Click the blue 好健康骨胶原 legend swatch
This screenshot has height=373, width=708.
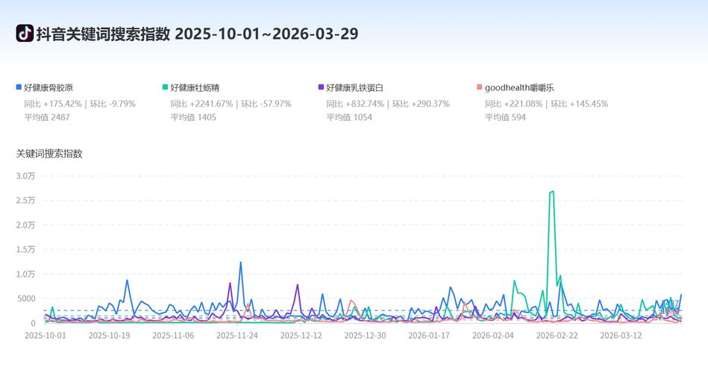pos(19,87)
